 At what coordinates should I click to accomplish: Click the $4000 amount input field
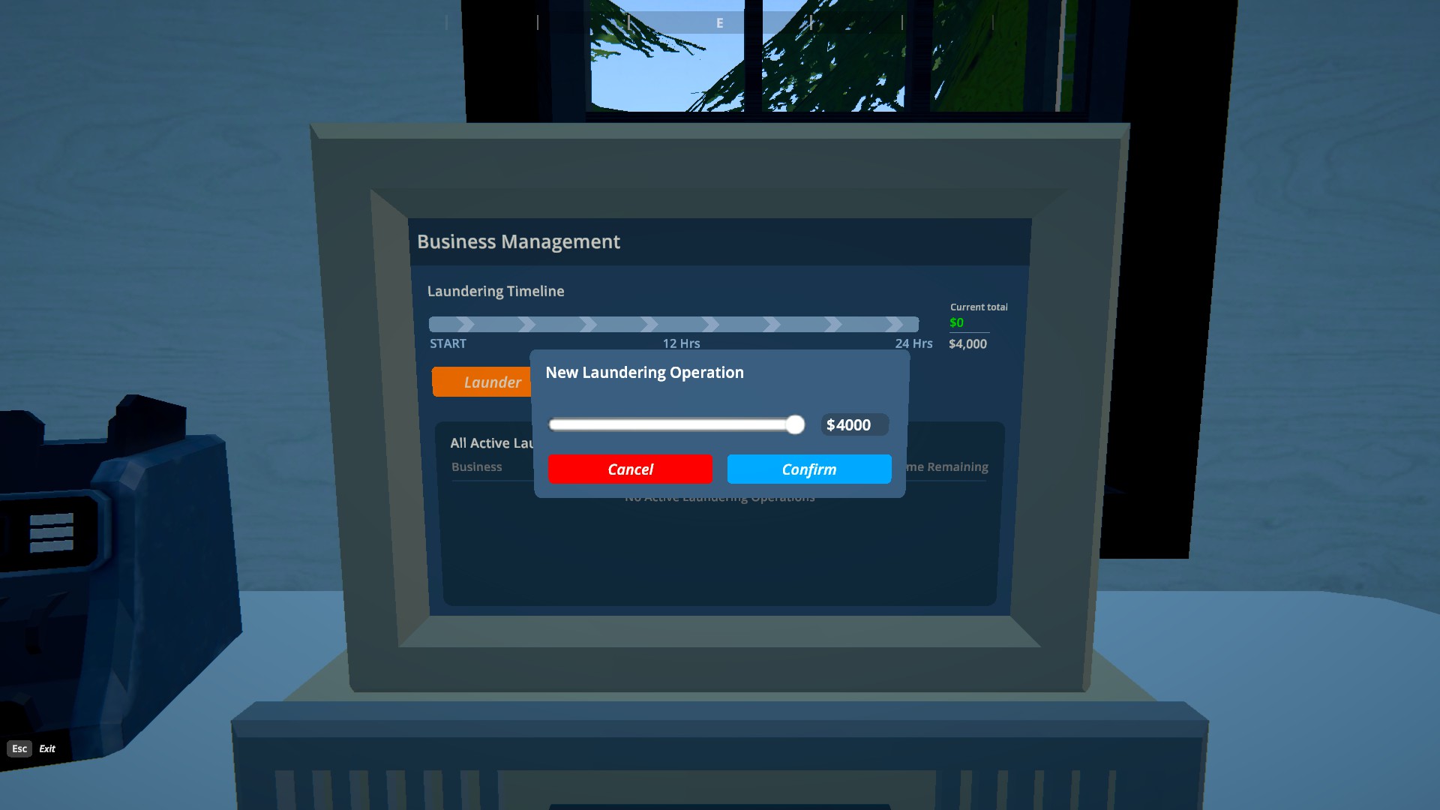coord(854,425)
